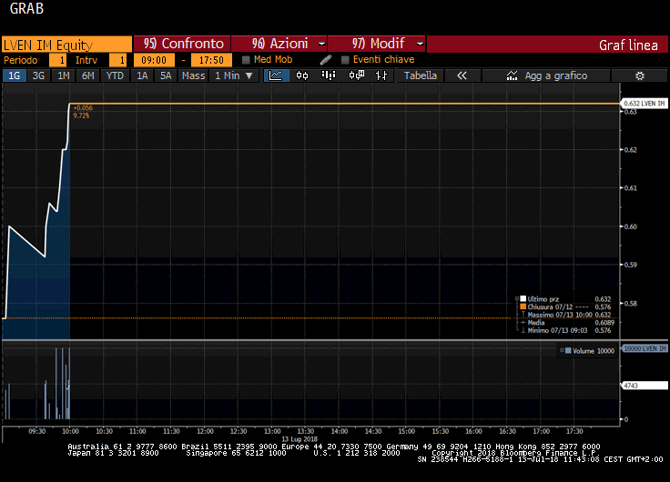This screenshot has height=482, width=670.
Task: Expand the 96) Azioni dropdown
Action: 322,44
